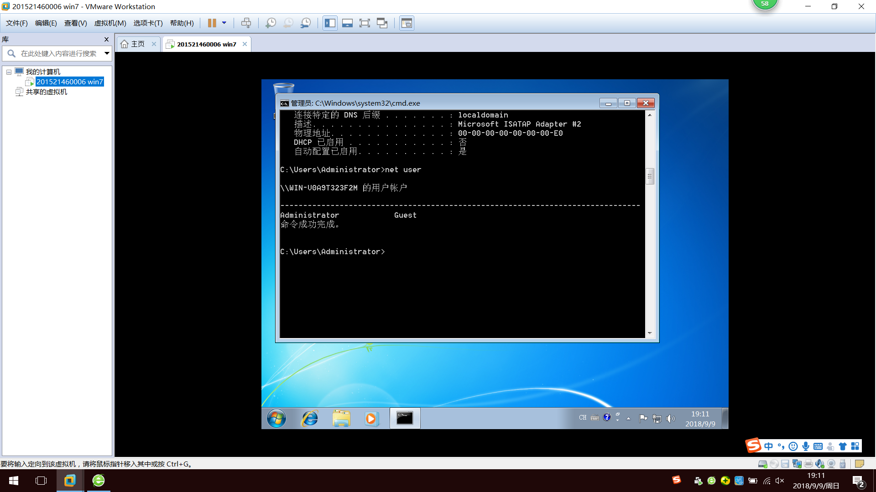Toggle the thumbnail bar view button

(x=347, y=23)
